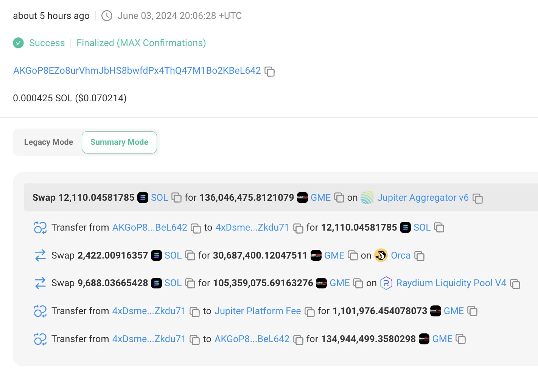Click the Raydium logo icon
This screenshot has height=375, width=538.
[x=386, y=283]
